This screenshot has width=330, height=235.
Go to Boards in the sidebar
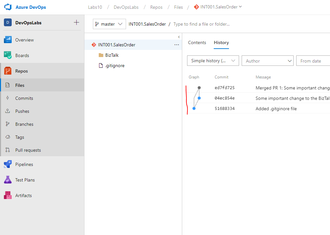22,55
